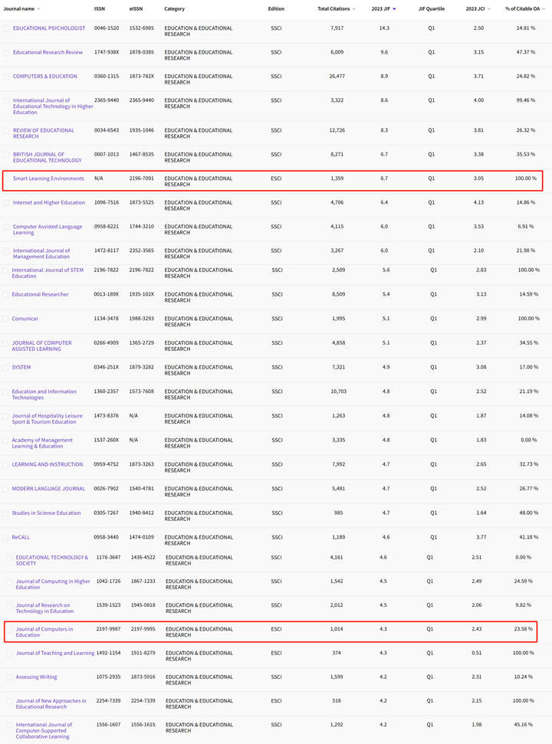This screenshot has width=552, height=744.
Task: Open Internet and Higher Education journal
Action: pos(49,203)
